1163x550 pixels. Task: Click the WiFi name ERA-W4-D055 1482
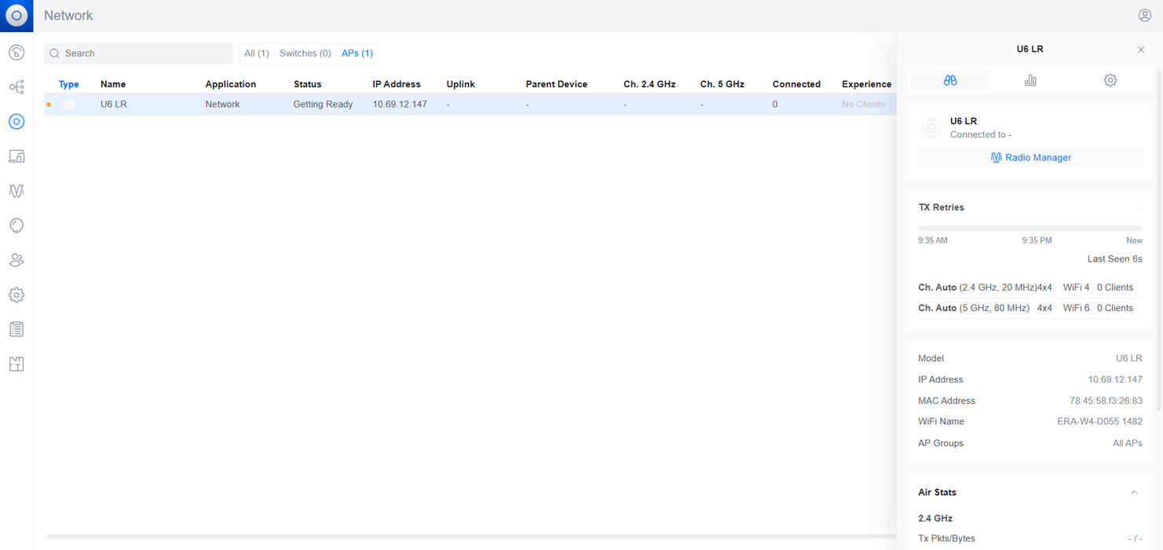(x=1099, y=422)
